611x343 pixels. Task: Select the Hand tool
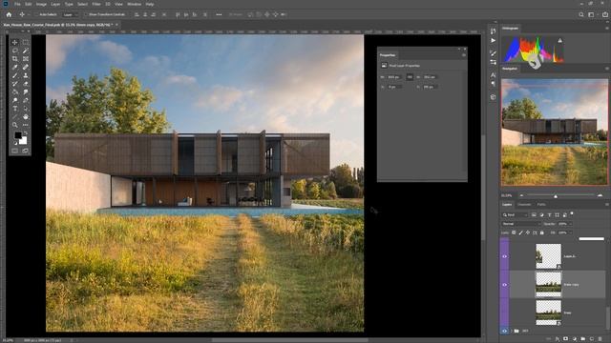point(26,116)
